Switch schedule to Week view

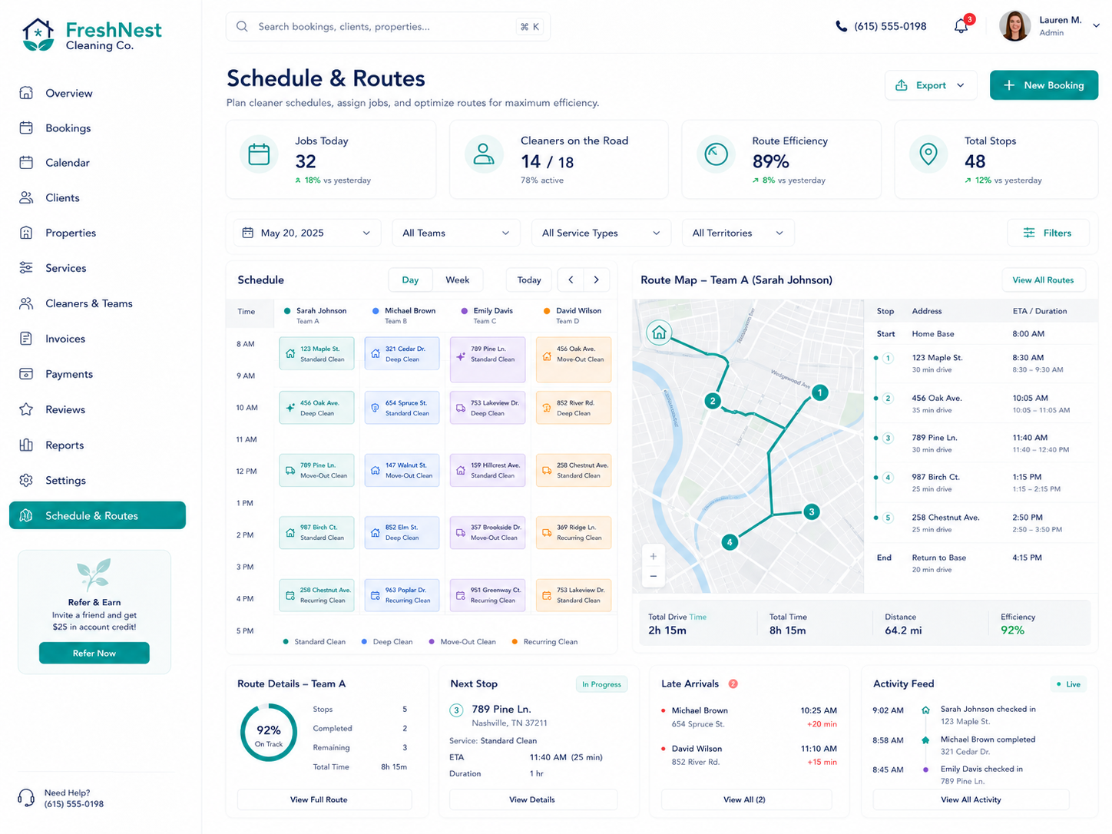pyautogui.click(x=457, y=280)
